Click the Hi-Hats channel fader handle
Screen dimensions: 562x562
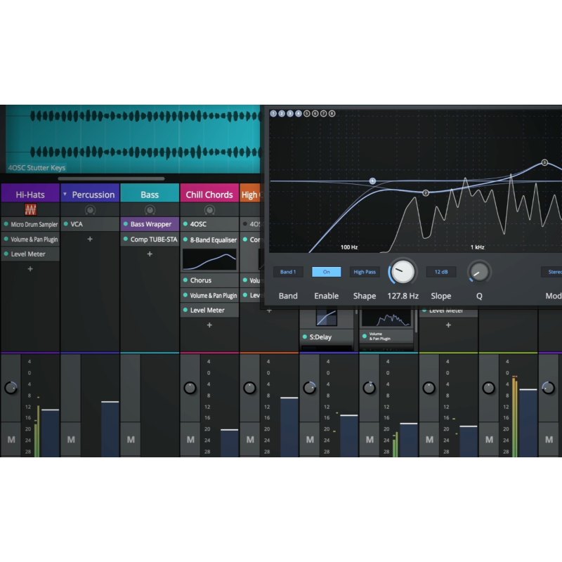tap(50, 410)
